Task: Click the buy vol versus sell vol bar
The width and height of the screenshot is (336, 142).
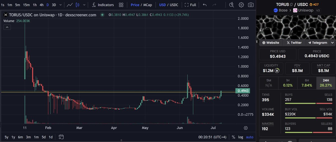Action: click(x=309, y=118)
